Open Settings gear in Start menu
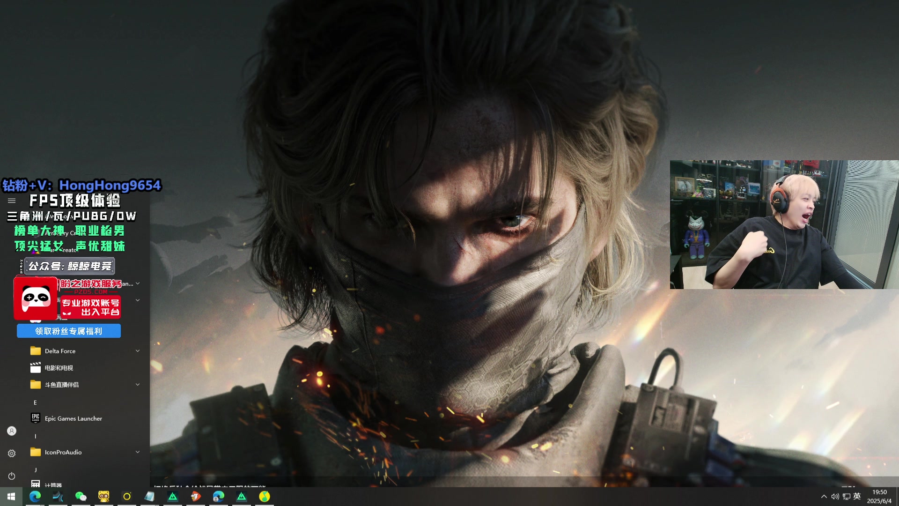 point(12,454)
